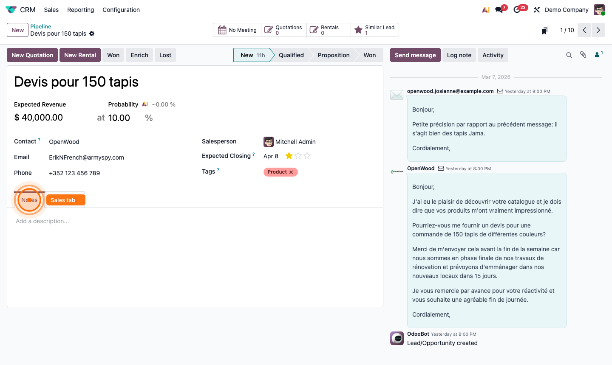Viewport: 612px width, 365px height.
Task: Select the Qualified pipeline stage
Action: pos(292,55)
